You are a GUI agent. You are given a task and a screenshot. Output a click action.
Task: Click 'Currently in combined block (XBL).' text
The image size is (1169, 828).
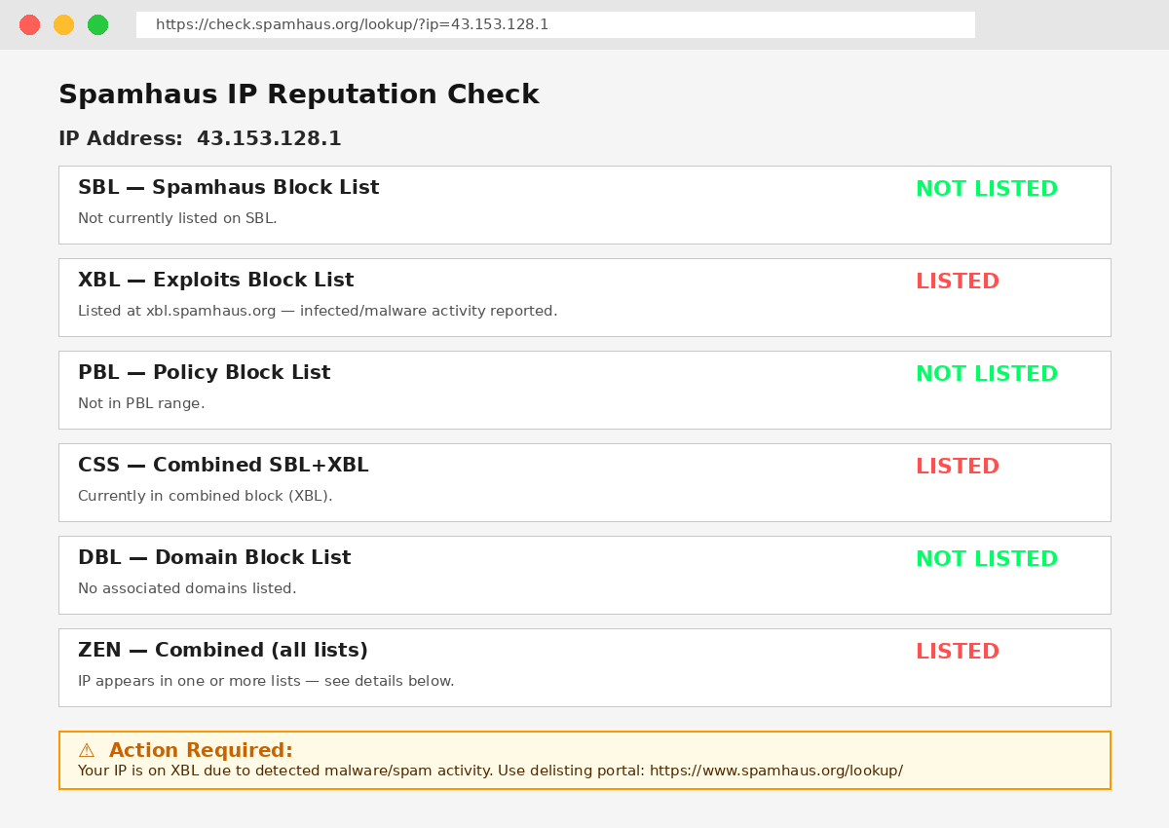206,496
